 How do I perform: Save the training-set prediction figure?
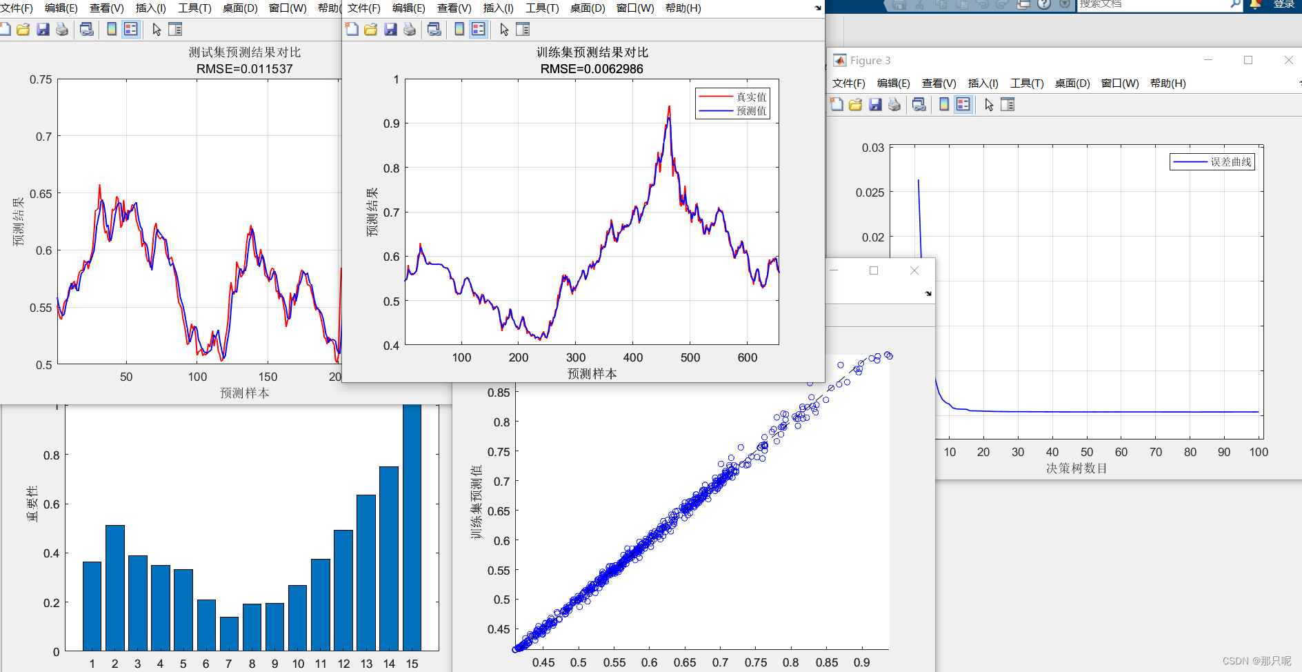tap(390, 29)
